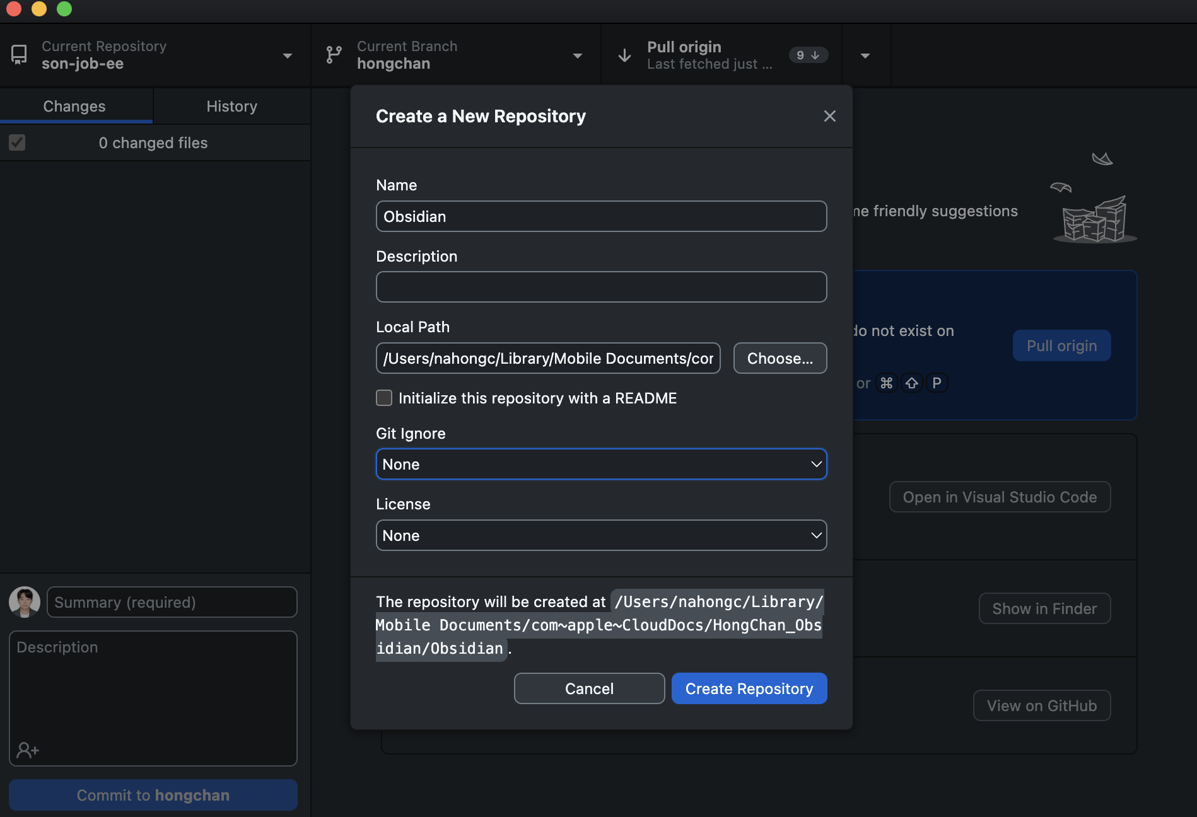Focus the repository Name field
The image size is (1197, 817).
[x=602, y=216]
